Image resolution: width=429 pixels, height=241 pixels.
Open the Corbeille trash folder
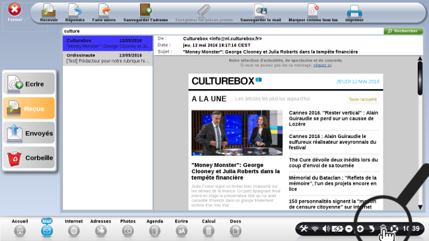(x=29, y=158)
